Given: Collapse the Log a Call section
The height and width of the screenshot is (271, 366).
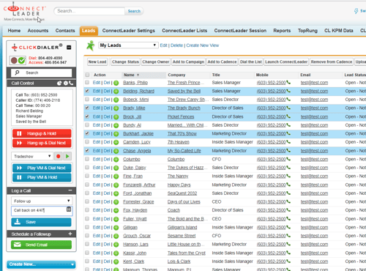Looking at the screenshot, I should (x=70, y=190).
